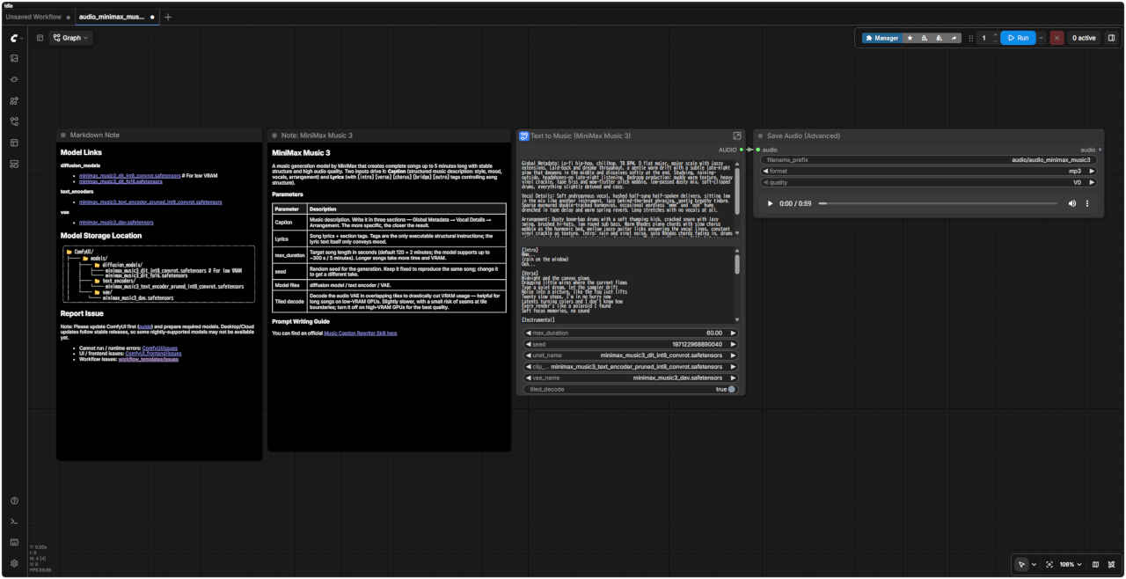Toggle the right side panel icon
Screen dimensions: 1126x579
[x=1111, y=38]
